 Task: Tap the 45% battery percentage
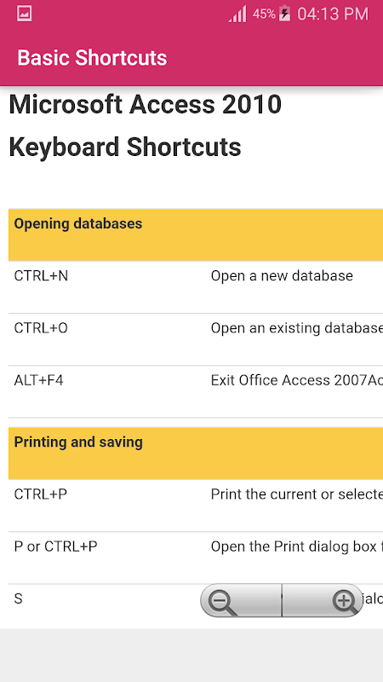264,14
